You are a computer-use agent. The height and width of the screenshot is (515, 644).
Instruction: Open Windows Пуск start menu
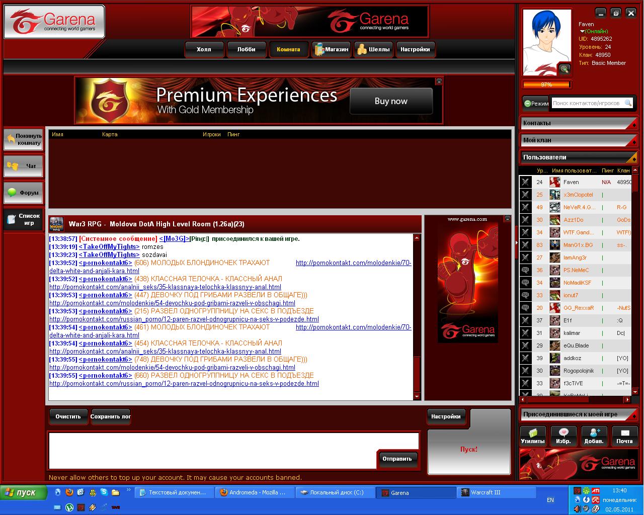coord(24,492)
